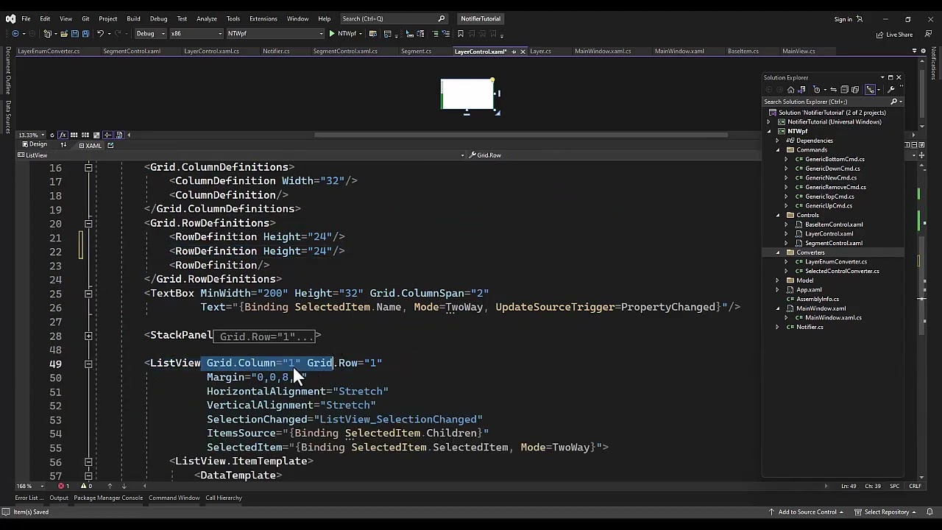This screenshot has width=942, height=530.
Task: Click CRLF line ending indicator
Action: 915,486
